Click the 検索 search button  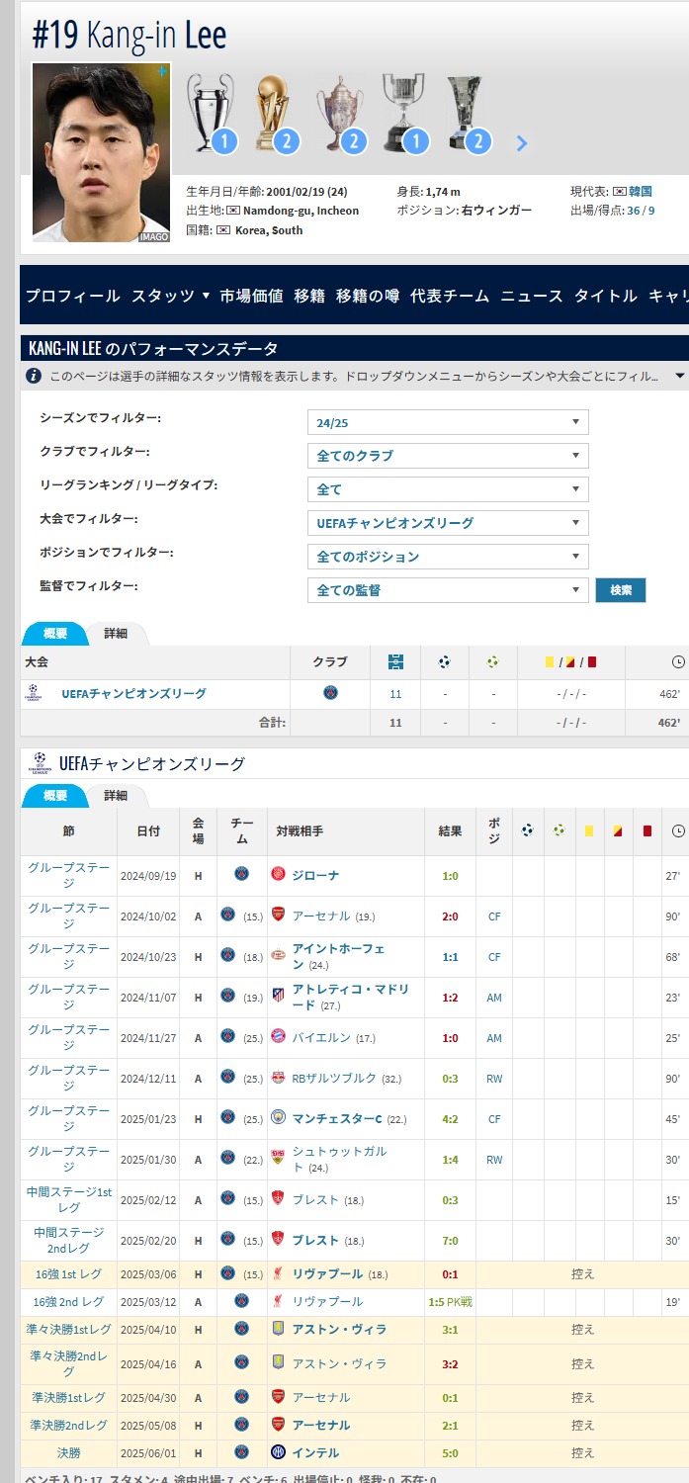[x=621, y=590]
